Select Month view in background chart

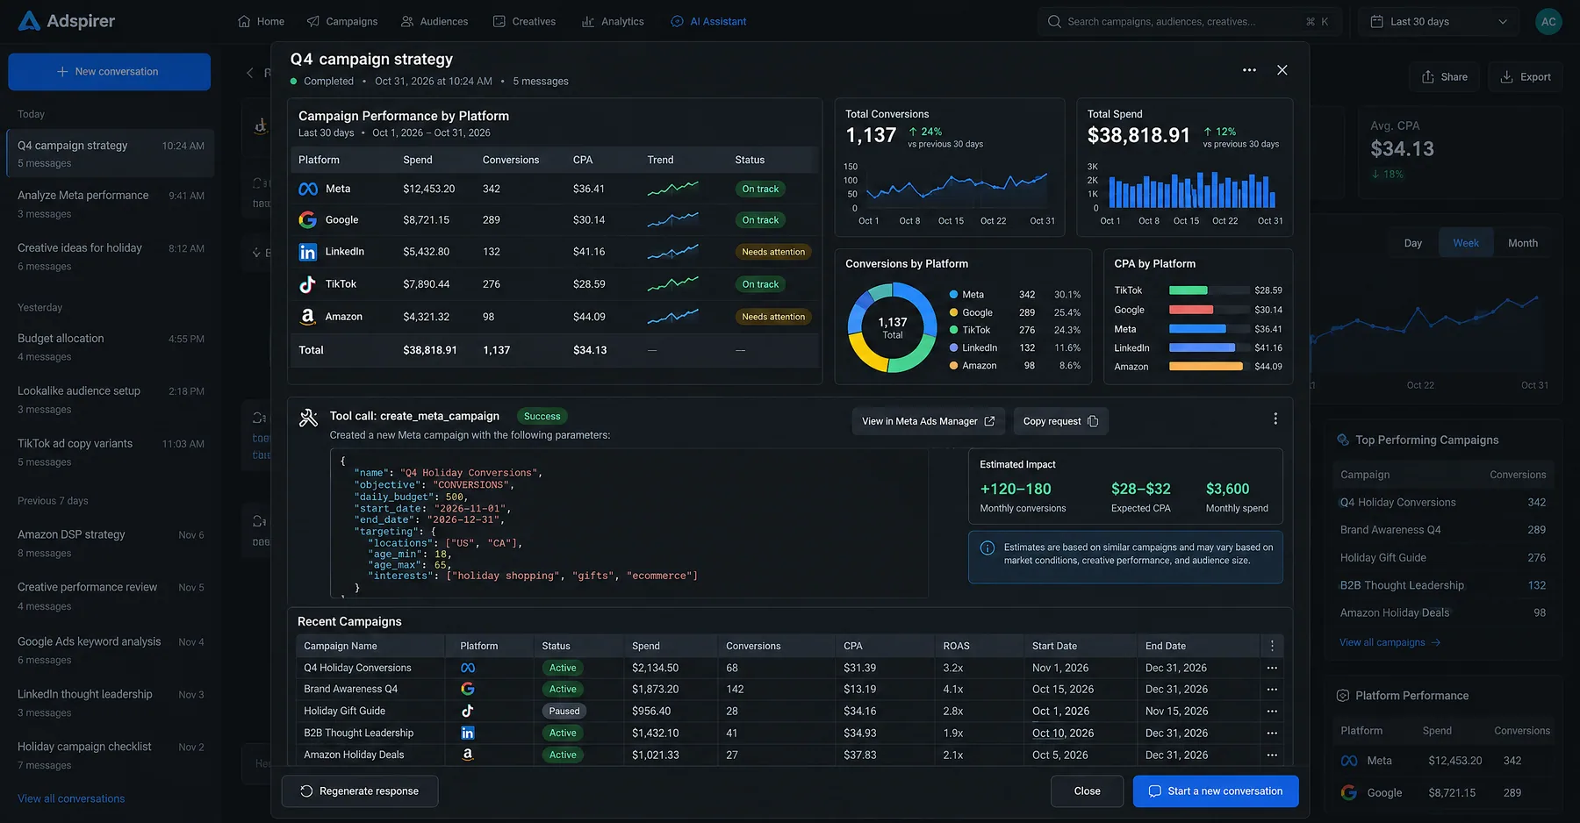1523,243
